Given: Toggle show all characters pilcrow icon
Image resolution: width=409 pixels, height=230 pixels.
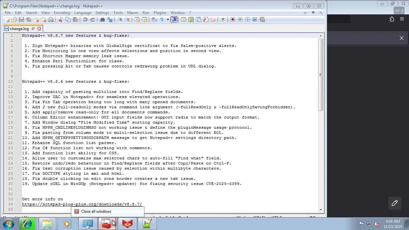Looking at the screenshot, I should 162,19.
